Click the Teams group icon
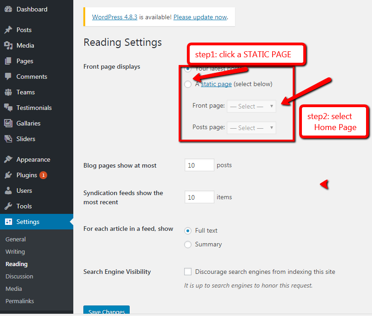Screen dimensions: 372x316 tap(8, 92)
